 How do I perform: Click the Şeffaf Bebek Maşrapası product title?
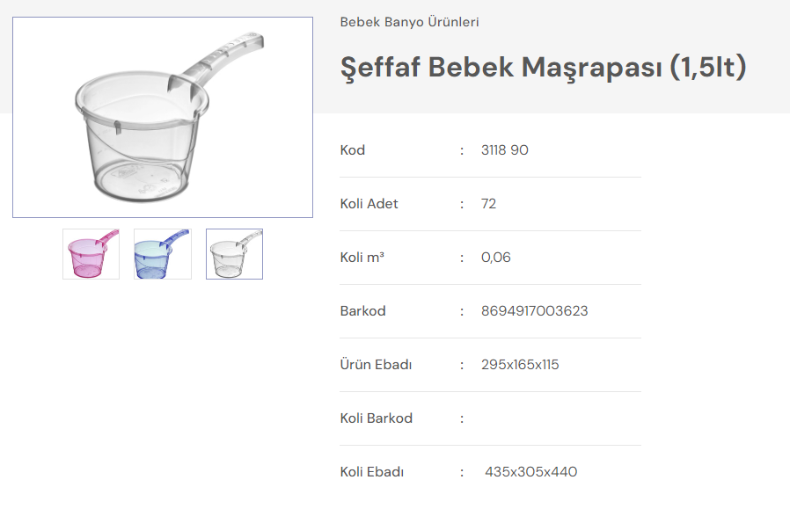[x=543, y=68]
